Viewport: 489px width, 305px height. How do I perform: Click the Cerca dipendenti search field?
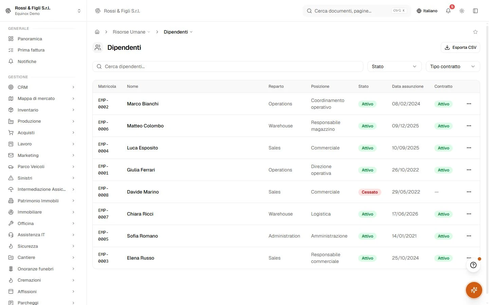click(x=228, y=66)
